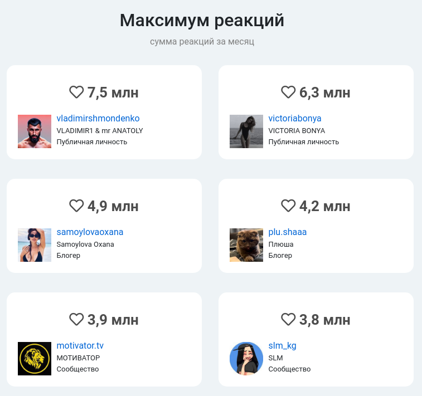Click the heart icon beside 3,8 млн

pos(288,319)
